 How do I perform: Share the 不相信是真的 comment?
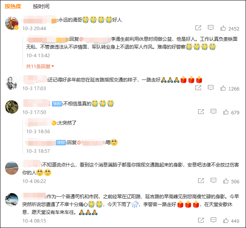click(201, 112)
